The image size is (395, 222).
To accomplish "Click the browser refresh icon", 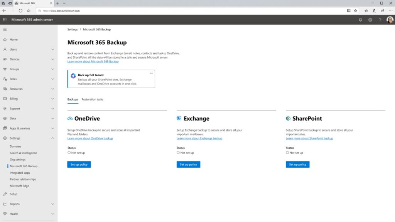I will click(20, 11).
